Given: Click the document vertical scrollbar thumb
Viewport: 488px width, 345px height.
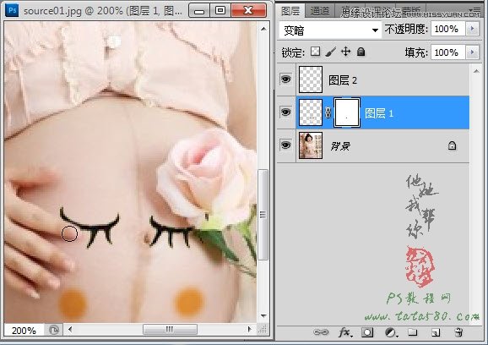Looking at the screenshot, I should pyautogui.click(x=263, y=215).
